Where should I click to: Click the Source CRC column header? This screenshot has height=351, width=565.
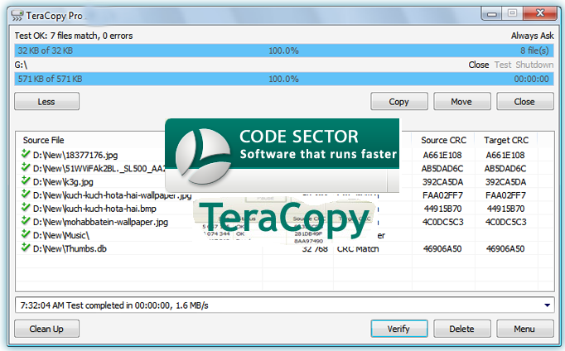pos(443,140)
